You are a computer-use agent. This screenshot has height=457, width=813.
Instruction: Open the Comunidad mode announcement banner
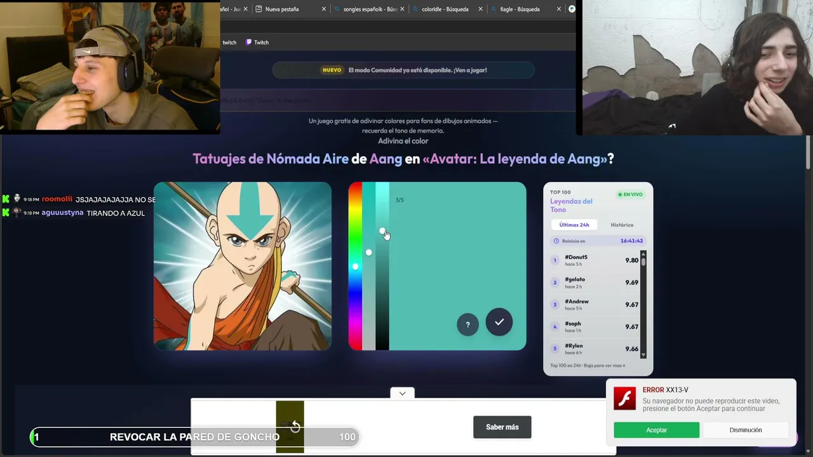404,70
